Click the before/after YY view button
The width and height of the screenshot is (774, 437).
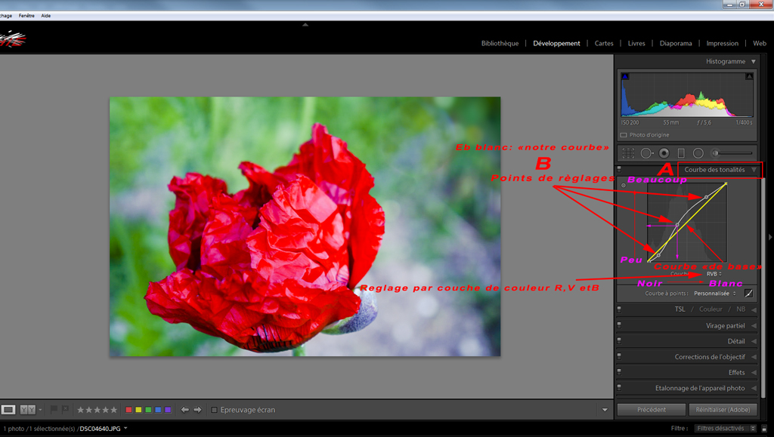[x=27, y=410]
